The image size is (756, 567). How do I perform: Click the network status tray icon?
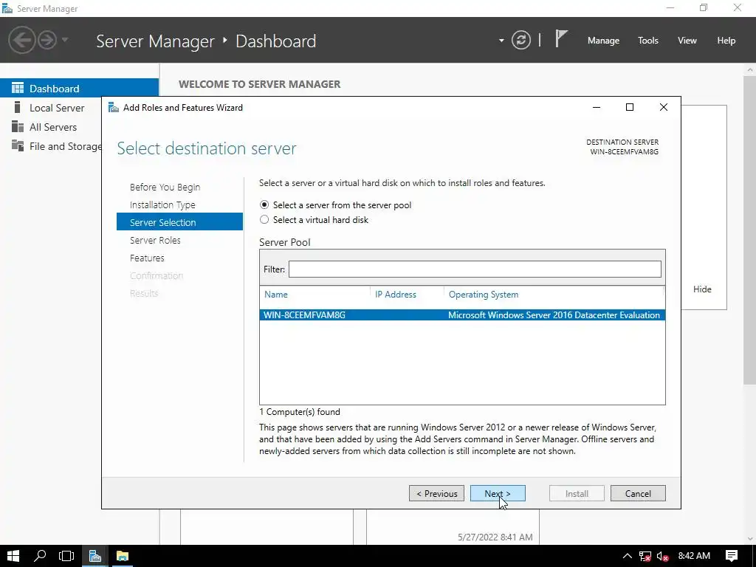(x=645, y=556)
